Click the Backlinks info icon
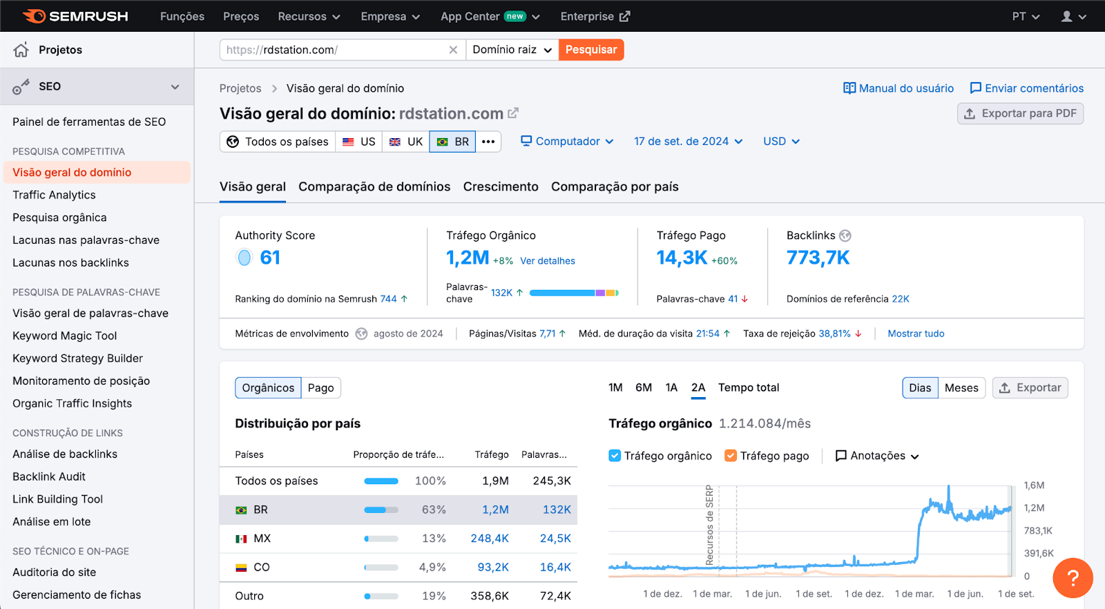The image size is (1105, 609). click(845, 235)
